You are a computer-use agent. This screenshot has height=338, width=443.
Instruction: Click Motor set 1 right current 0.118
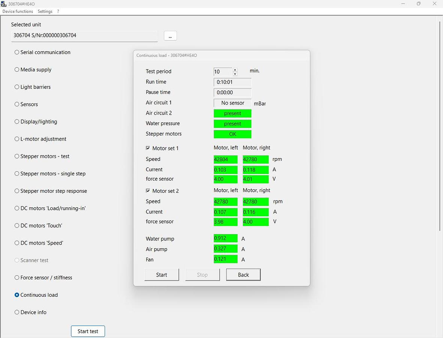[256, 170]
